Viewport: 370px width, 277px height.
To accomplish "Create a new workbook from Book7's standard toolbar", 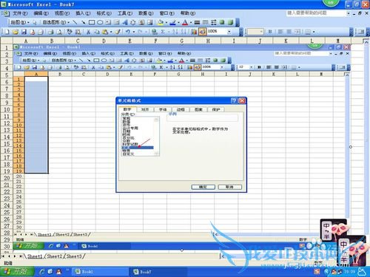I will (x=7, y=32).
